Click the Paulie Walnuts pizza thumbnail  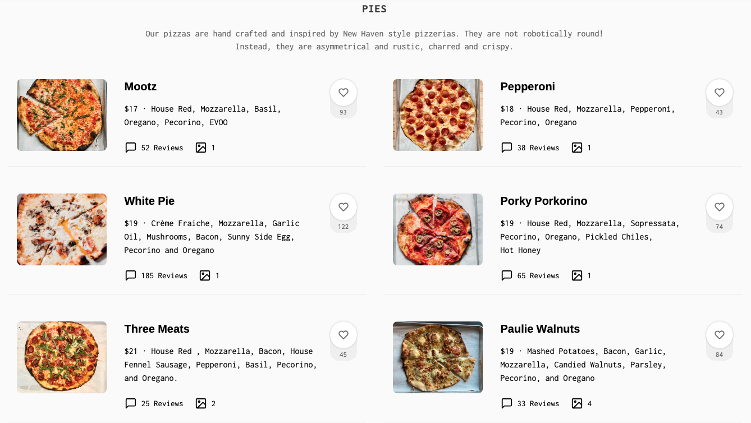point(438,357)
